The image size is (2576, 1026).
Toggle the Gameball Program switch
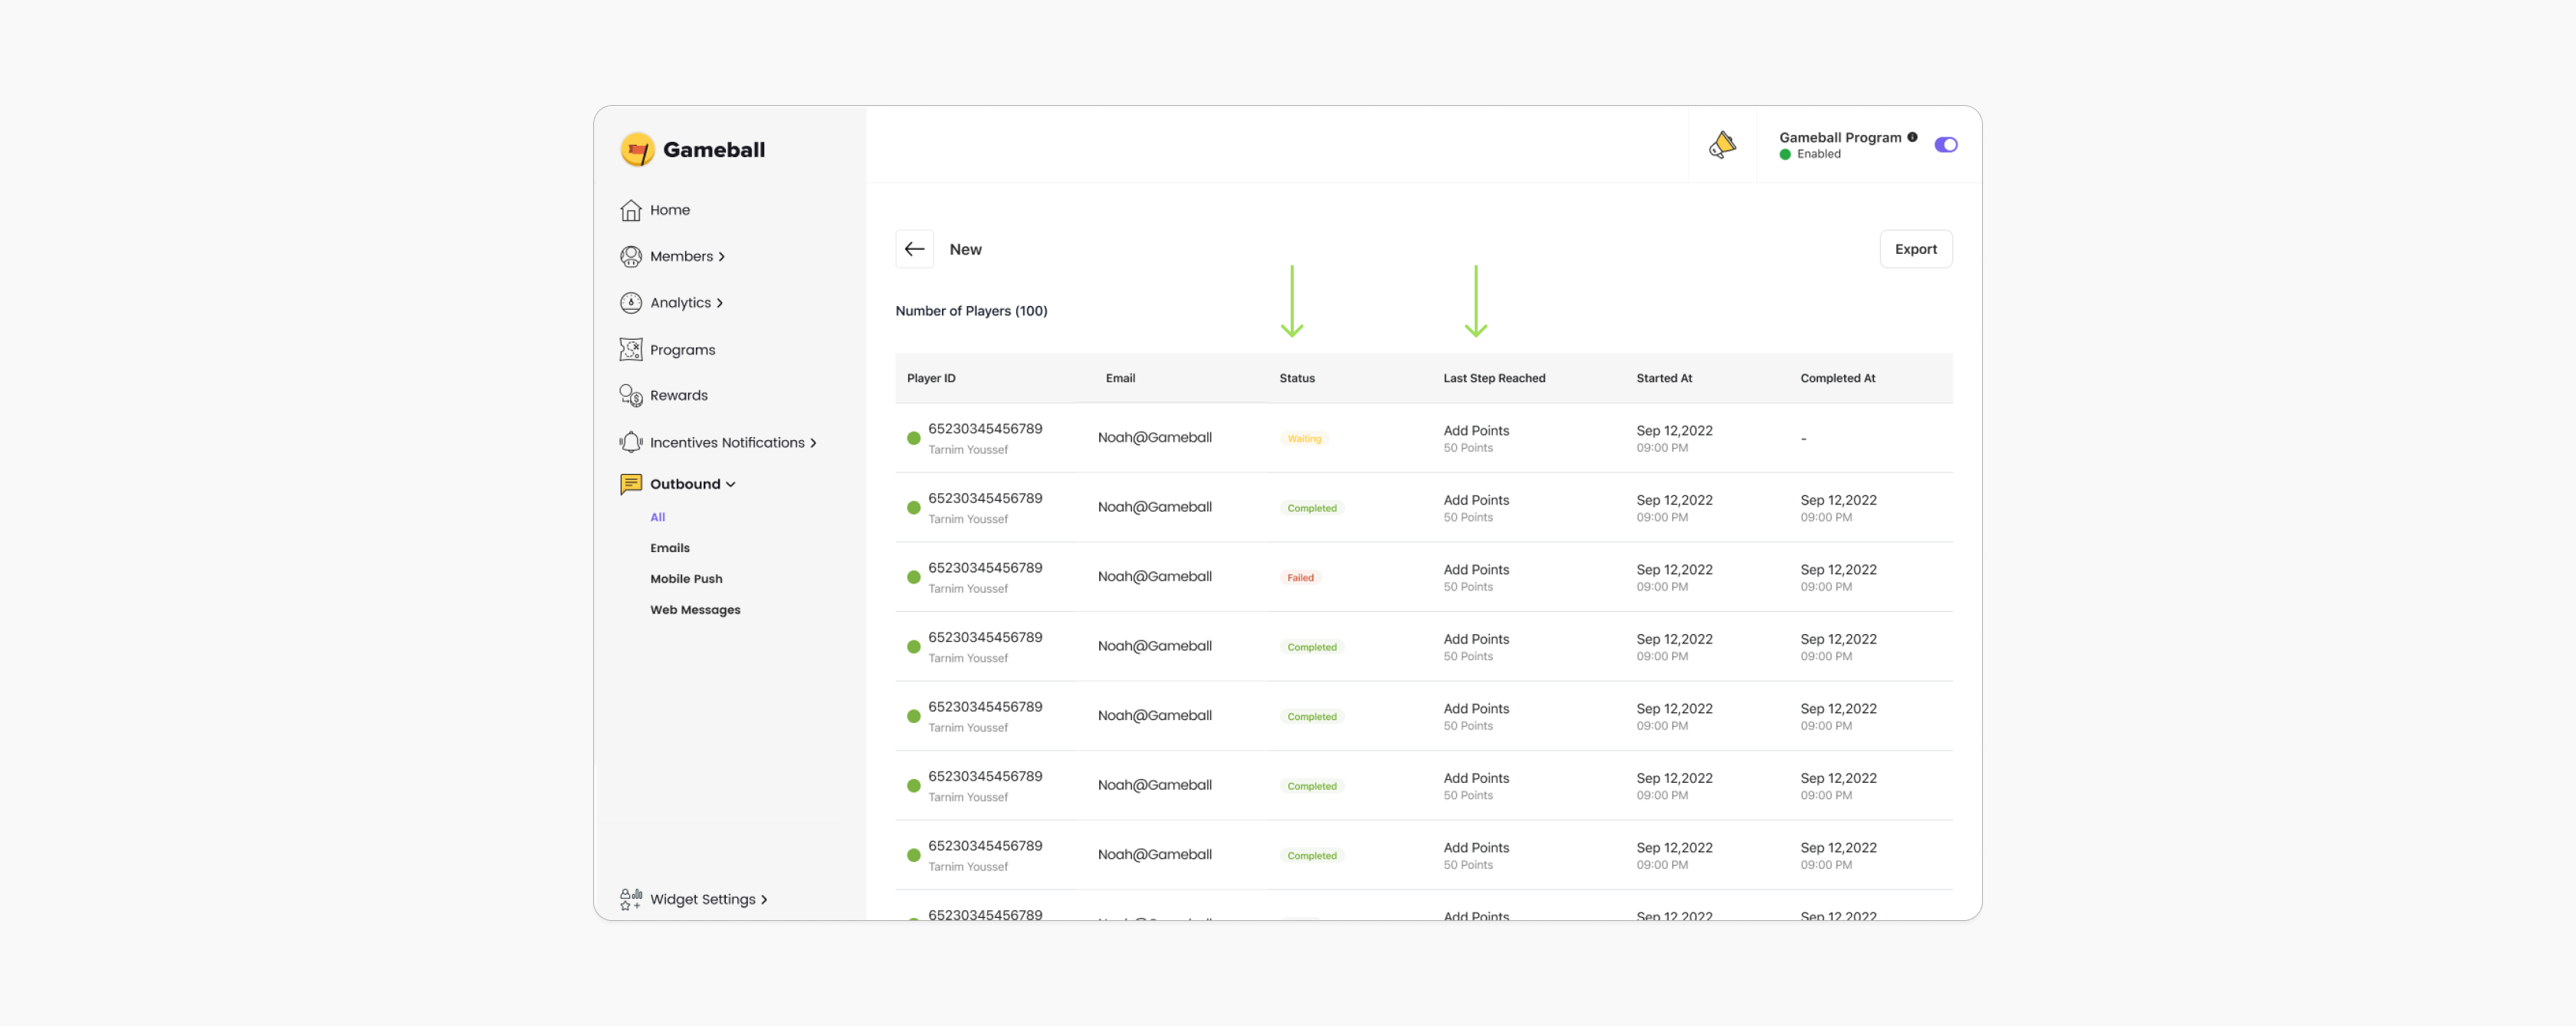[1945, 145]
